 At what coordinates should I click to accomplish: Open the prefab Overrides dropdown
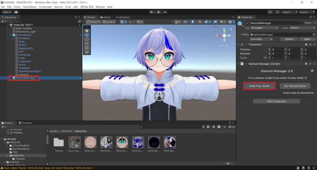click(x=261, y=39)
